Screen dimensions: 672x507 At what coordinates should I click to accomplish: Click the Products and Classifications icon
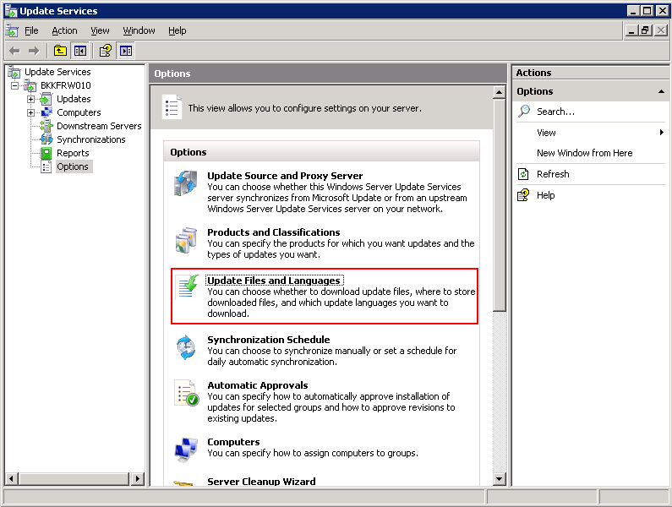[x=186, y=240]
